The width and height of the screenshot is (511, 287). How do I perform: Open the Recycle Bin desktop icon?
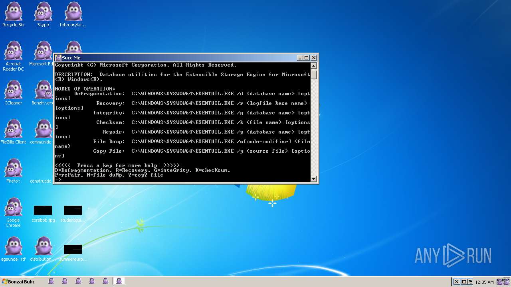pyautogui.click(x=13, y=15)
